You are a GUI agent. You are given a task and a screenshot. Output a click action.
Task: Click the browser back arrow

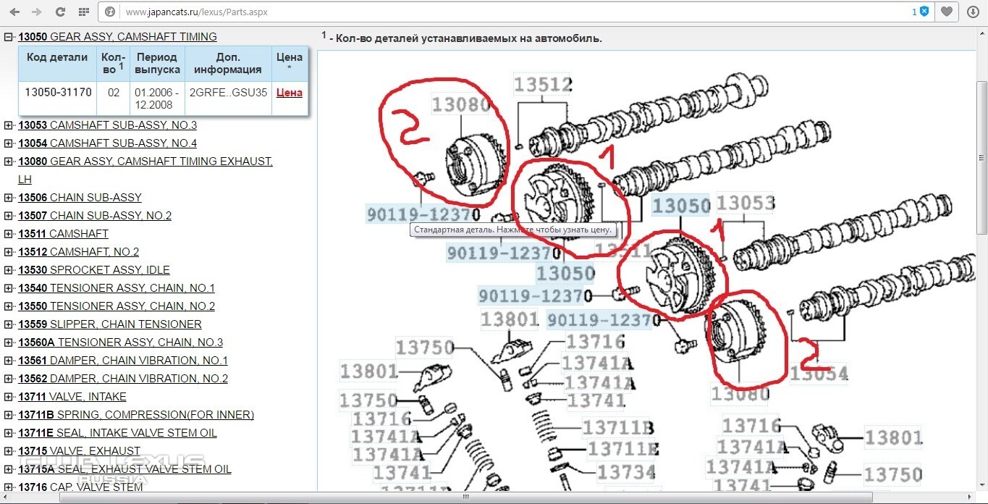14,12
